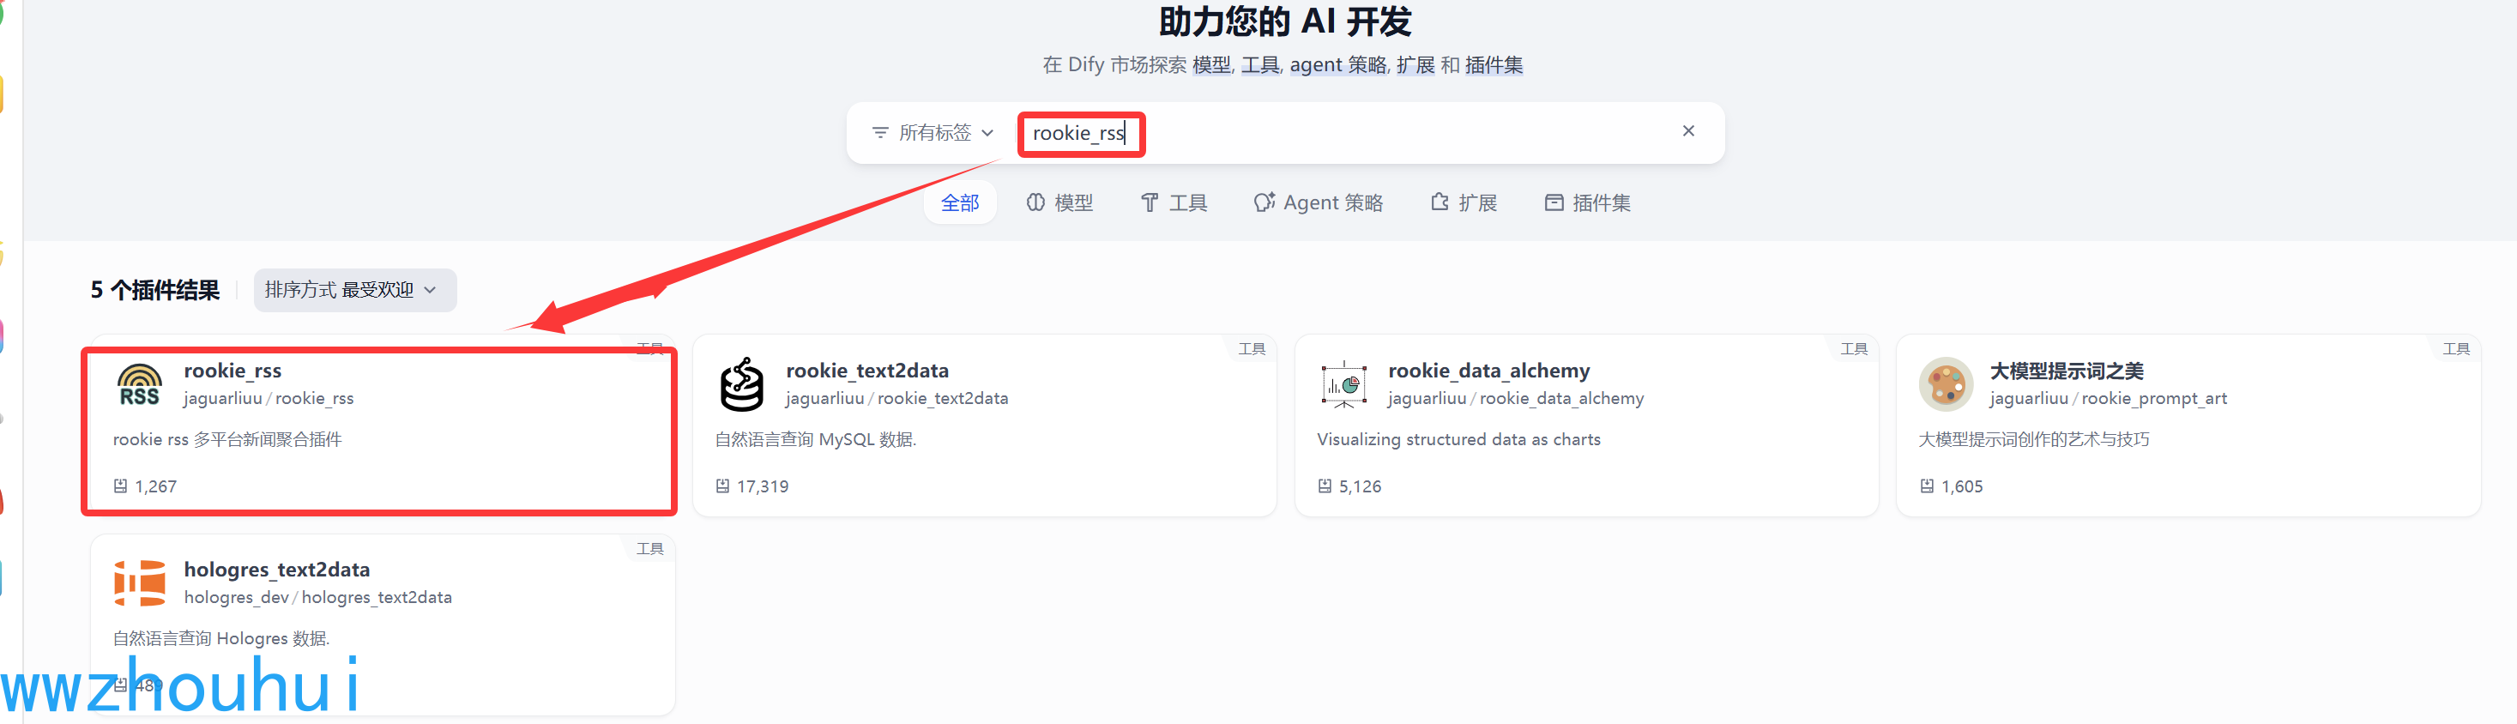2517x724 pixels.
Task: Click the jaguarliuu / rookie_rss author path
Action: [269, 399]
